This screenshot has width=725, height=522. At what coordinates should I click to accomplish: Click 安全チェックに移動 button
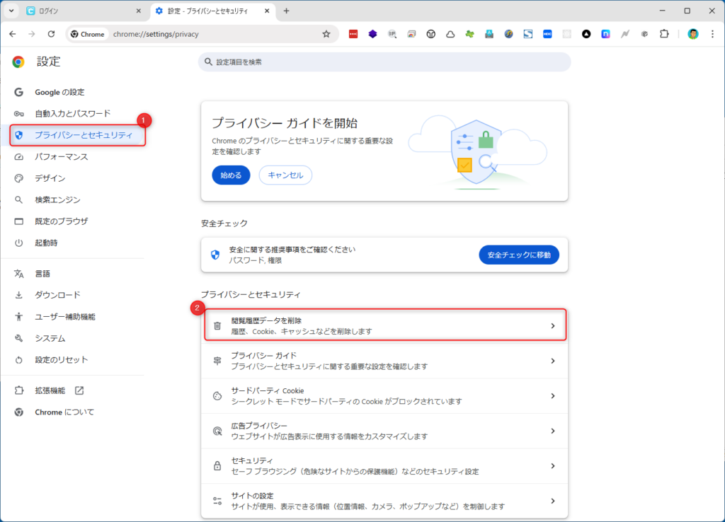pyautogui.click(x=518, y=255)
